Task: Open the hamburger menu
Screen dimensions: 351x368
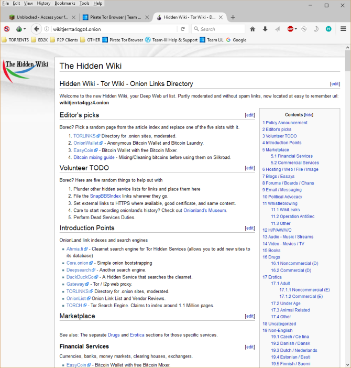Action: coord(343,29)
